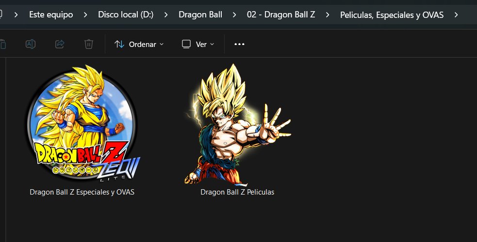Open the Ver view dropdown
Viewport: 477px width, 242px height.
pos(197,44)
